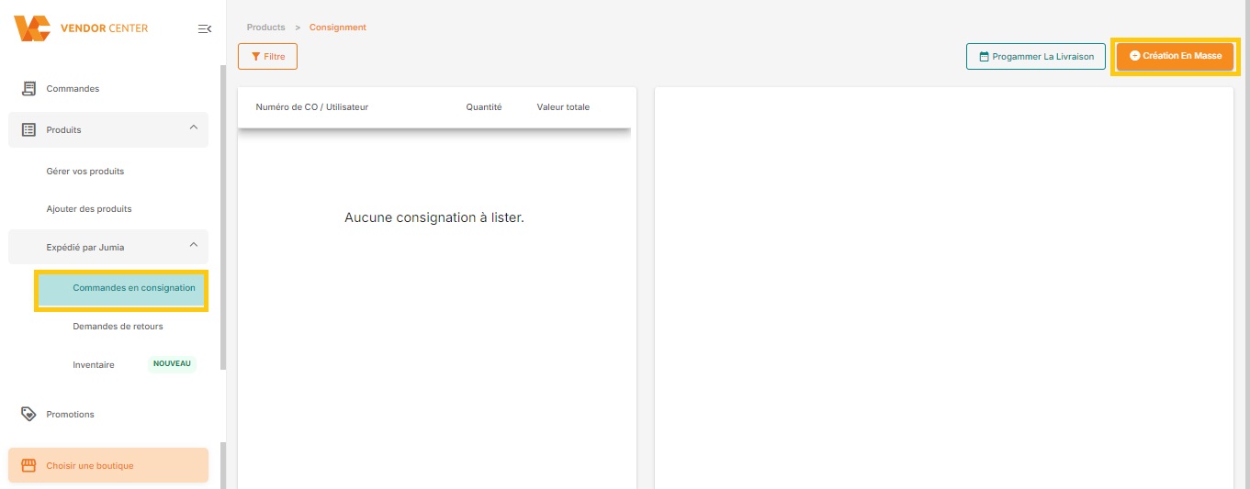Click the Commandes receipt icon
Screen dimensions: 1250x489
[28, 88]
